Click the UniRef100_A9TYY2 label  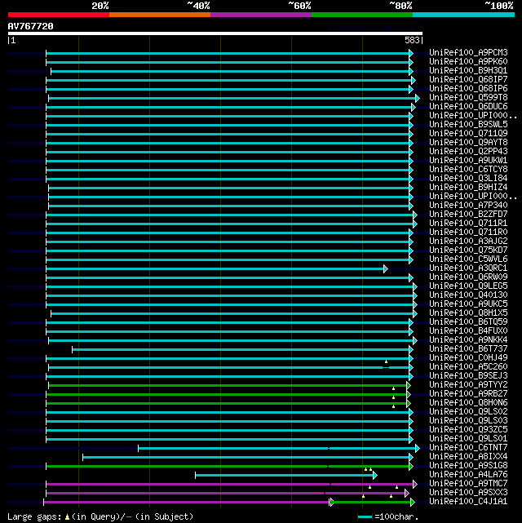[x=468, y=385]
